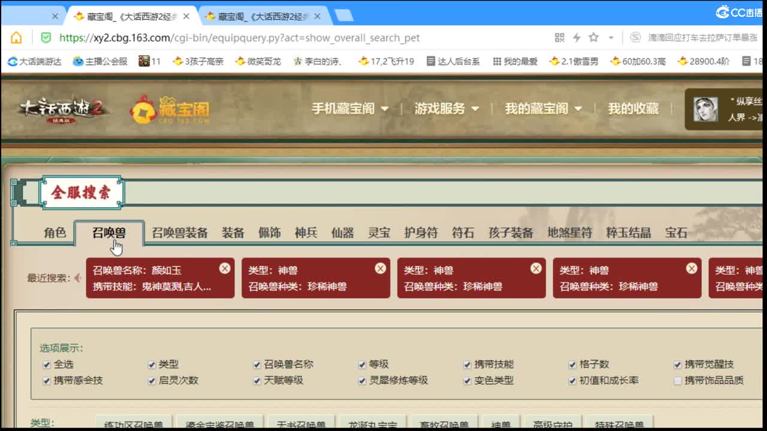Open the 60加60.3高 bookmark
This screenshot has width=767, height=431.
(x=638, y=61)
